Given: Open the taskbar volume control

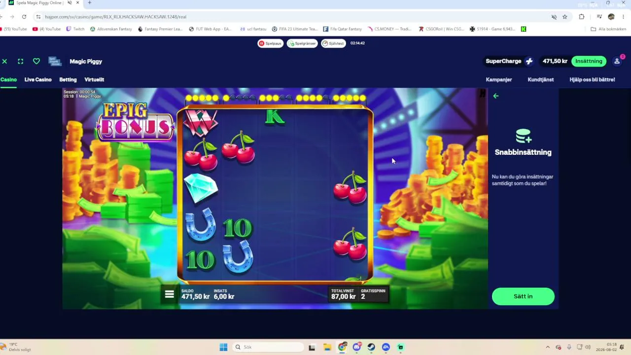Looking at the screenshot, I should [588, 347].
